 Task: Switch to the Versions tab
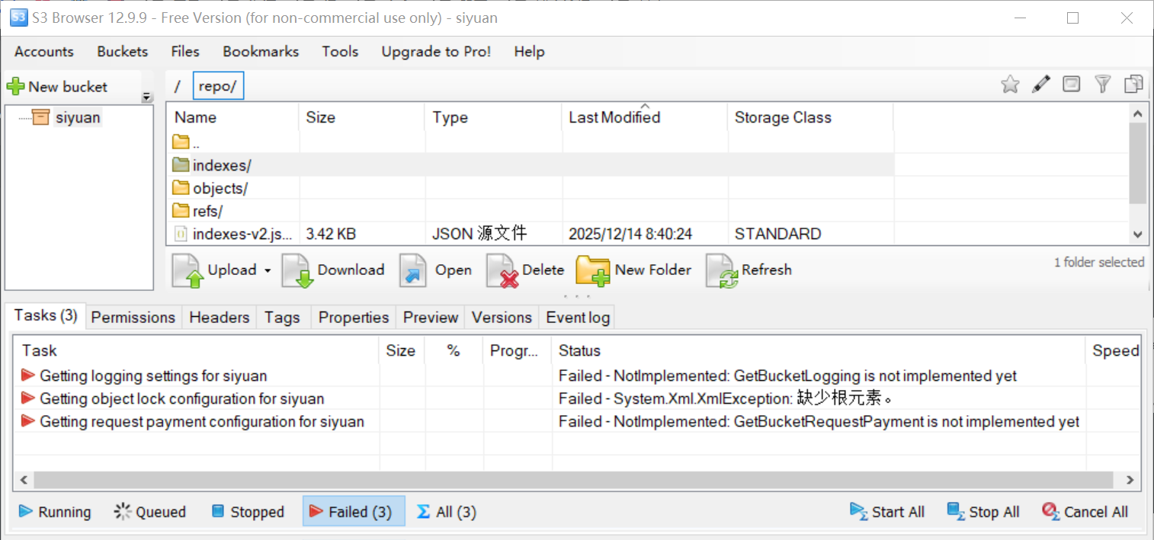(x=502, y=318)
